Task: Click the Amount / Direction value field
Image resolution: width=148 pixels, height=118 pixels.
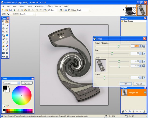Action: [135, 46]
